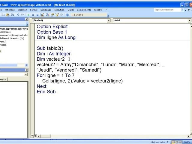Click 'Dim i As Integer' code line
This screenshot has width=192, height=144.
[54, 54]
